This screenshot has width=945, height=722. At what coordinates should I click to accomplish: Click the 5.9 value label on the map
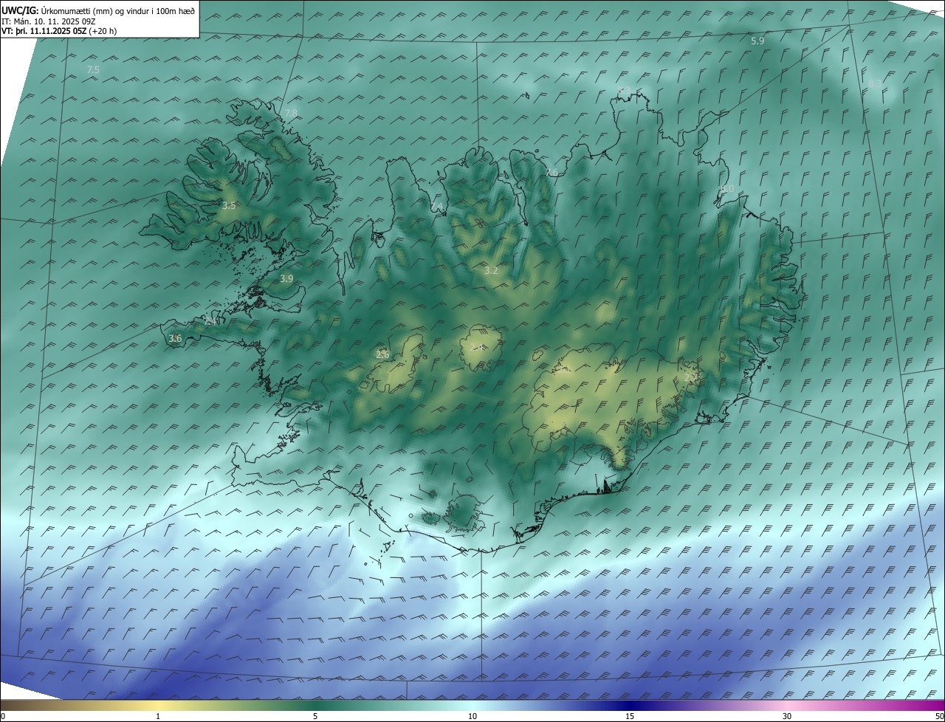pyautogui.click(x=757, y=41)
